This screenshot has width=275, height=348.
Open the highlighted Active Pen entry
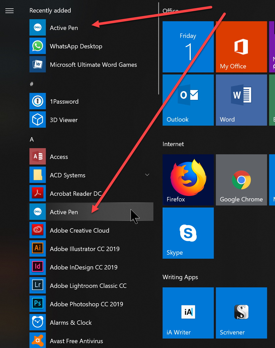(x=91, y=212)
